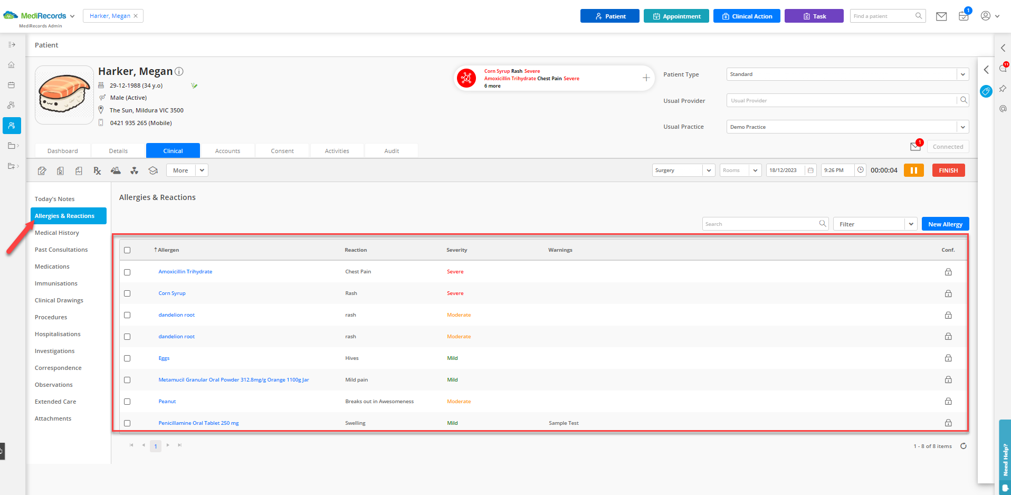Expand the left navigation menu icon
Viewport: 1011px width, 495px height.
click(12, 45)
